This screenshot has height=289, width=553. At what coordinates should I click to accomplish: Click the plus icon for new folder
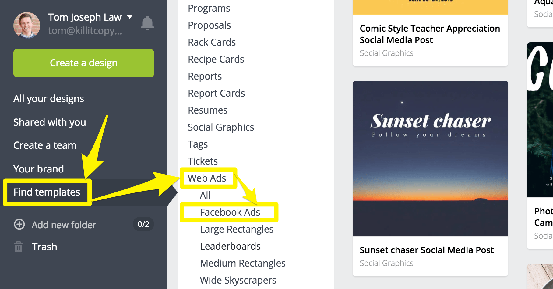coord(19,224)
